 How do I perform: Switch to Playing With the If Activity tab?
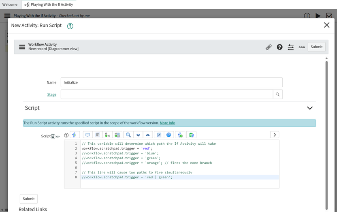(49, 4)
